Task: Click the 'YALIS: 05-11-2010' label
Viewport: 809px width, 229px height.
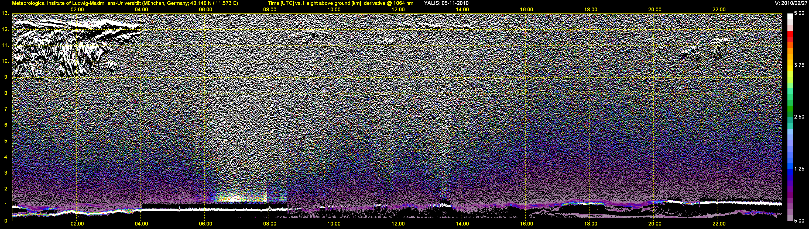Action: pos(446,3)
